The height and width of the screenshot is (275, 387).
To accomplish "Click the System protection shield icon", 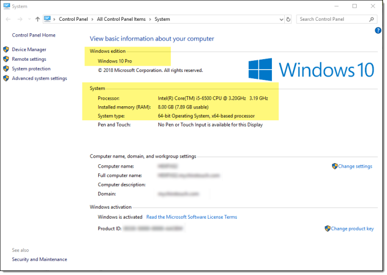I will [x=6, y=69].
